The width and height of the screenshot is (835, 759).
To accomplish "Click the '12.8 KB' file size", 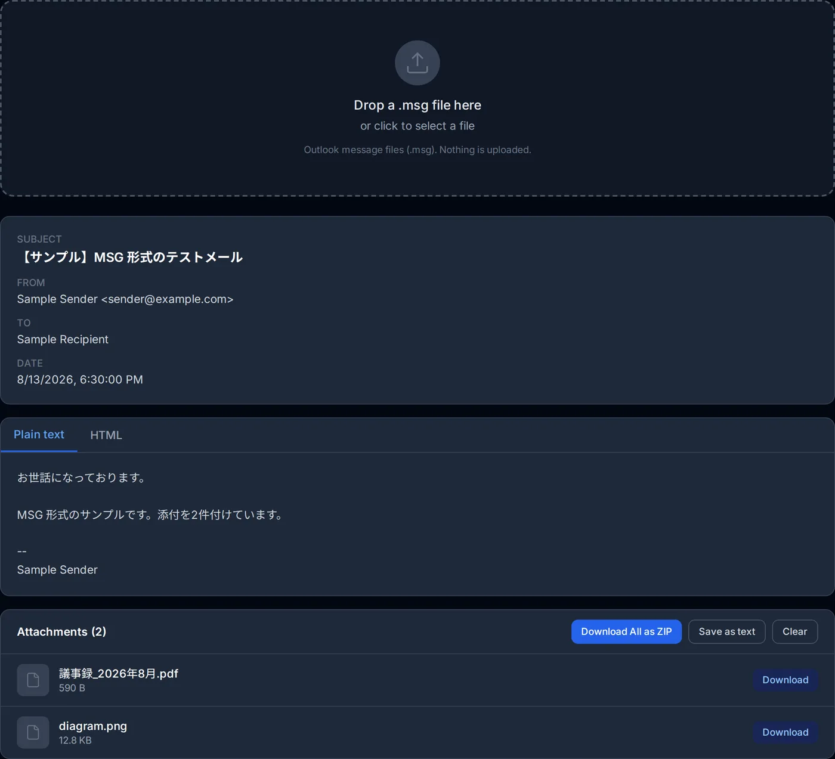I will [75, 741].
